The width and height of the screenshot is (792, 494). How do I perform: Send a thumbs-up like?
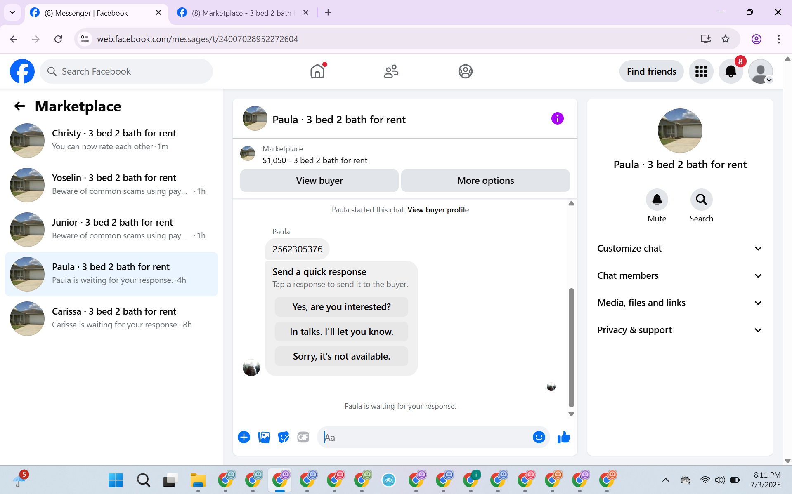(563, 437)
